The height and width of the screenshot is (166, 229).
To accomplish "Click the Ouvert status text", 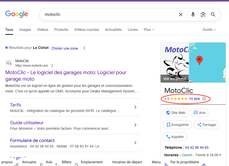I will pyautogui.click(x=187, y=155).
